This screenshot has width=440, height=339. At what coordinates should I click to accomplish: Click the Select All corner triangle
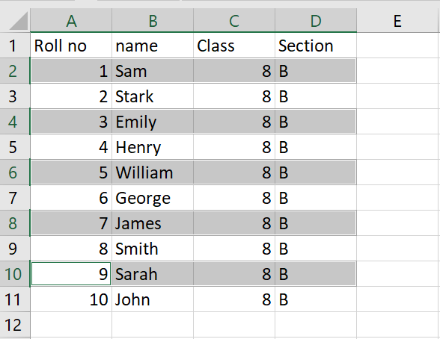click(19, 21)
